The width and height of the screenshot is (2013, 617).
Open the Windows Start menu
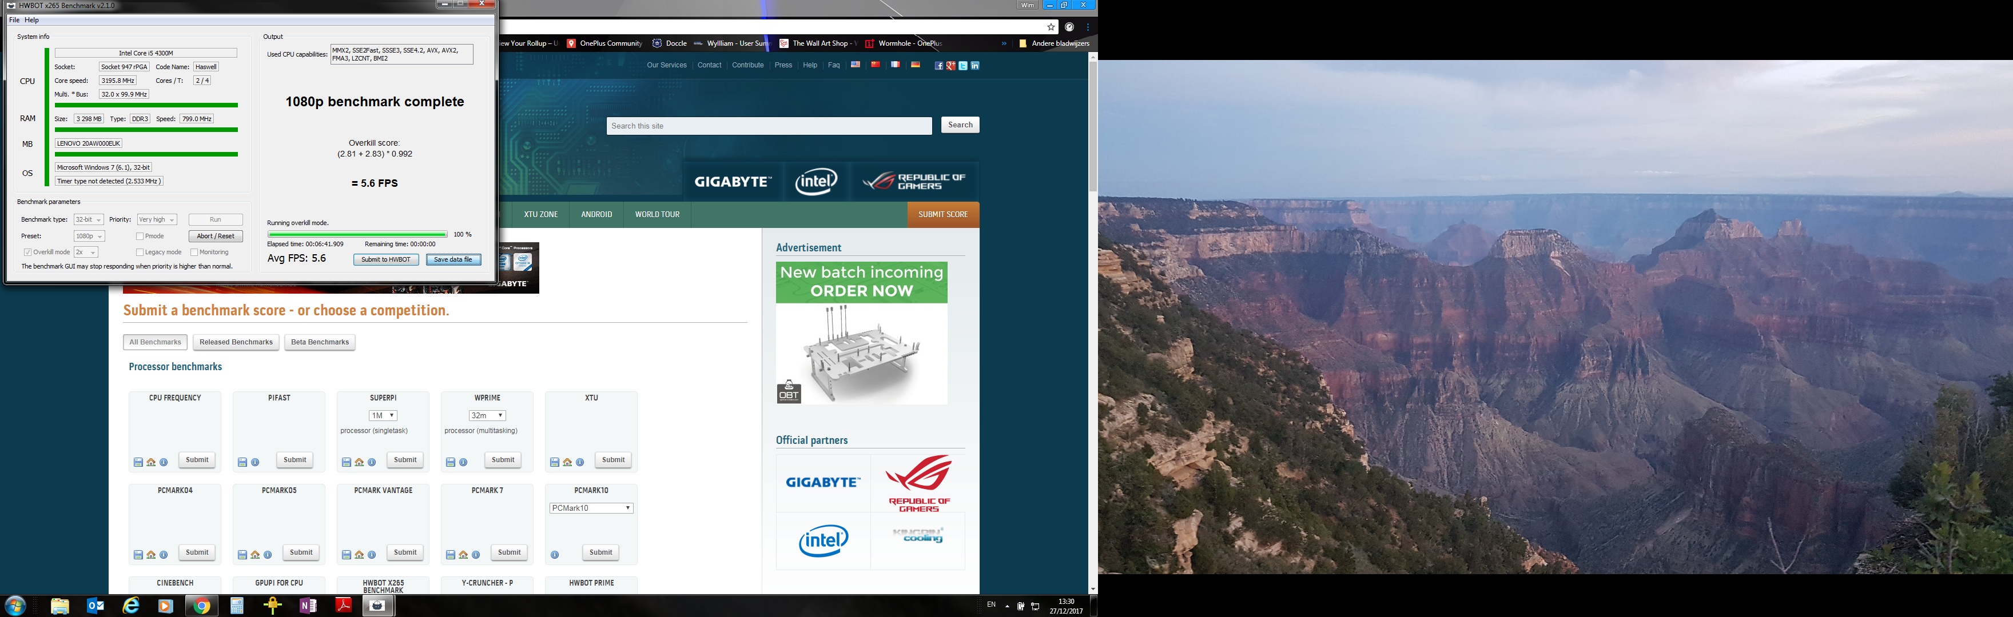click(15, 605)
